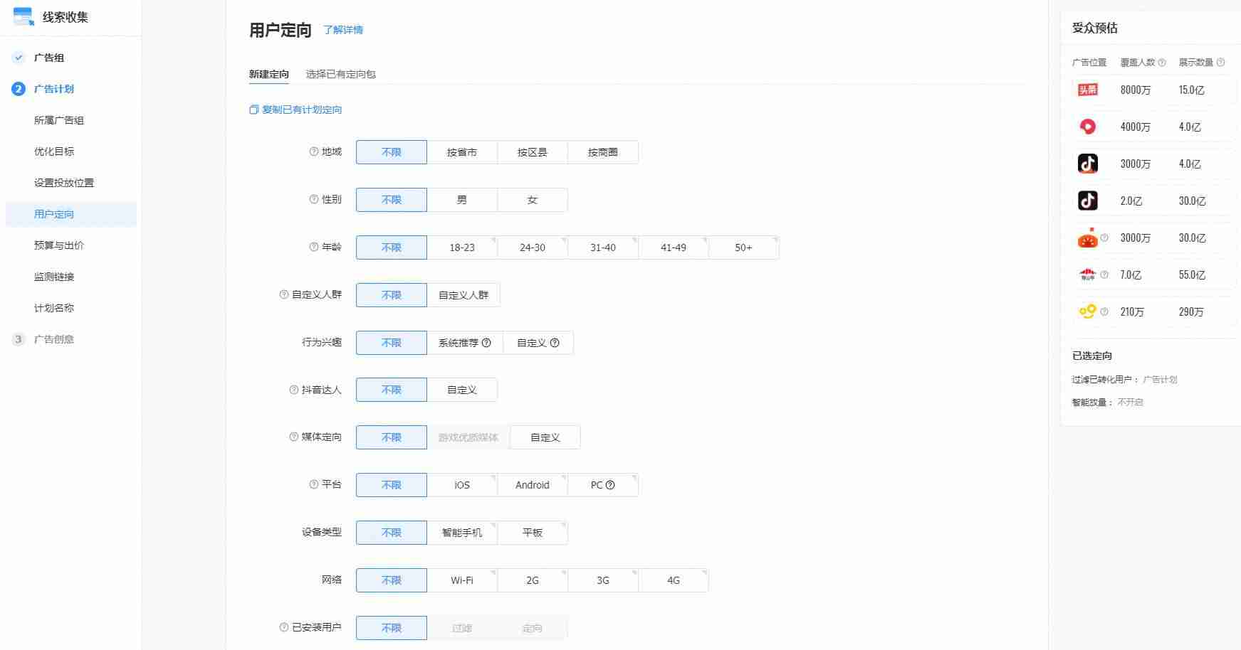Click the copy icon beside 复制已有计划定向
Viewport: 1241px width, 650px height.
click(253, 110)
